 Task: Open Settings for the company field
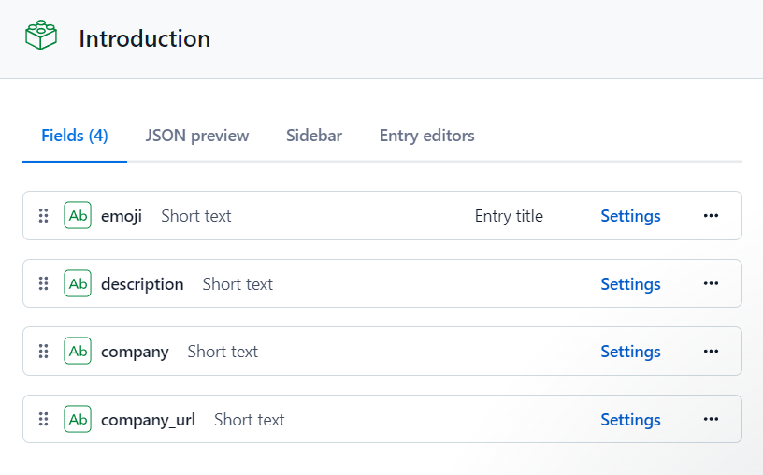click(630, 352)
